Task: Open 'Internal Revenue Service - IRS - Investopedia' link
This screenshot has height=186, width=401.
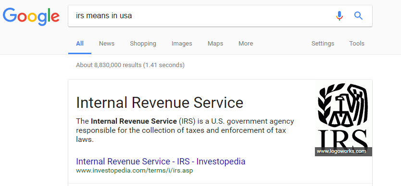Action: (x=161, y=162)
